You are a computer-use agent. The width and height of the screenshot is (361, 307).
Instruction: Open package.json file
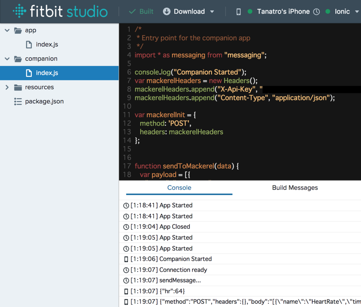(x=44, y=102)
